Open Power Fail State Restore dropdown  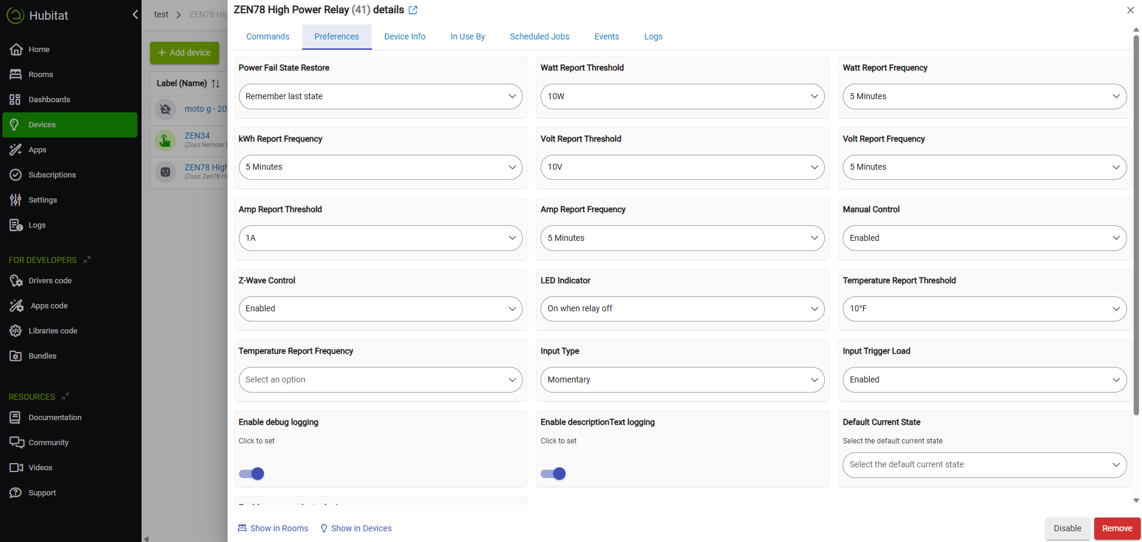pos(380,97)
